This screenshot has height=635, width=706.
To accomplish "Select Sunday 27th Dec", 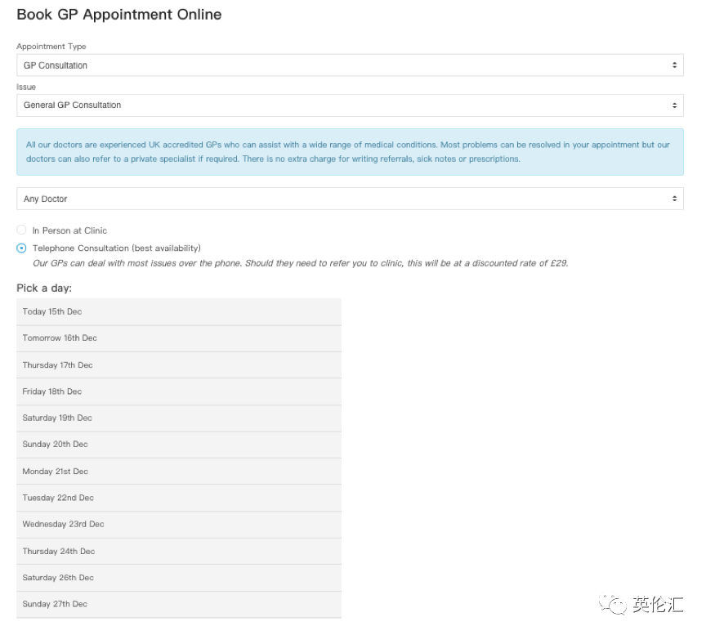I will (x=179, y=605).
